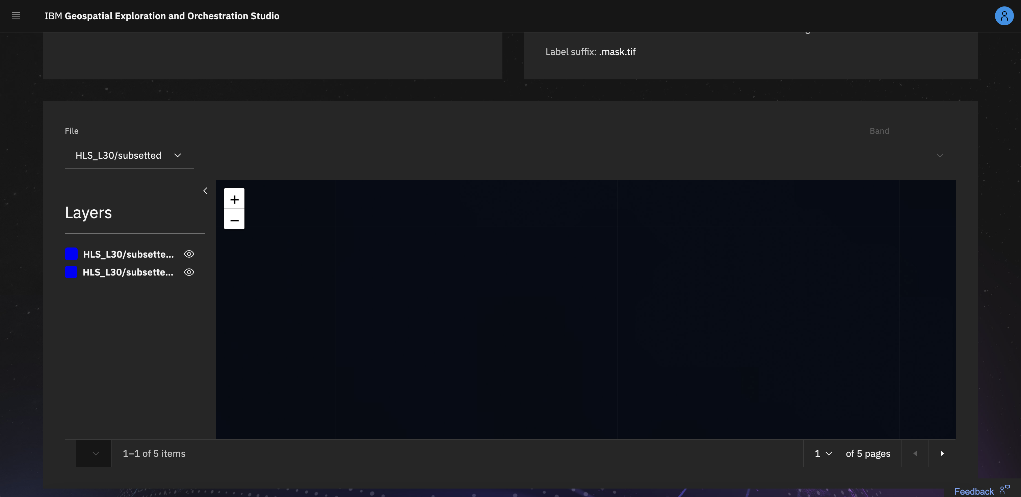Select the first HLS_L30/subsette... layer name

[128, 255]
